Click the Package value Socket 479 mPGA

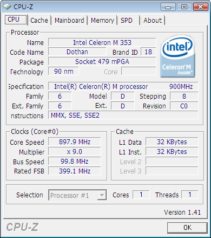[102, 62]
